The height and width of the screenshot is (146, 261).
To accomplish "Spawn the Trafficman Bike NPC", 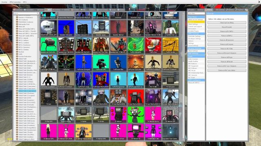I will coord(118,63).
